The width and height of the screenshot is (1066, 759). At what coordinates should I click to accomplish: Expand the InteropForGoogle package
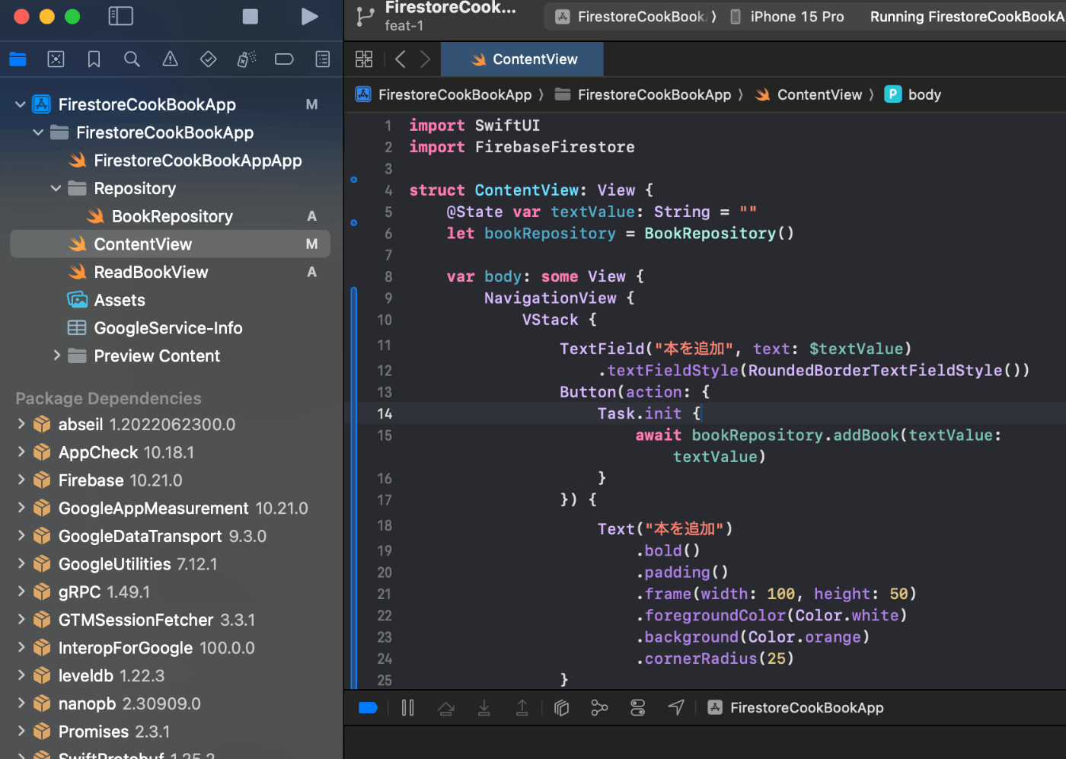tap(21, 647)
